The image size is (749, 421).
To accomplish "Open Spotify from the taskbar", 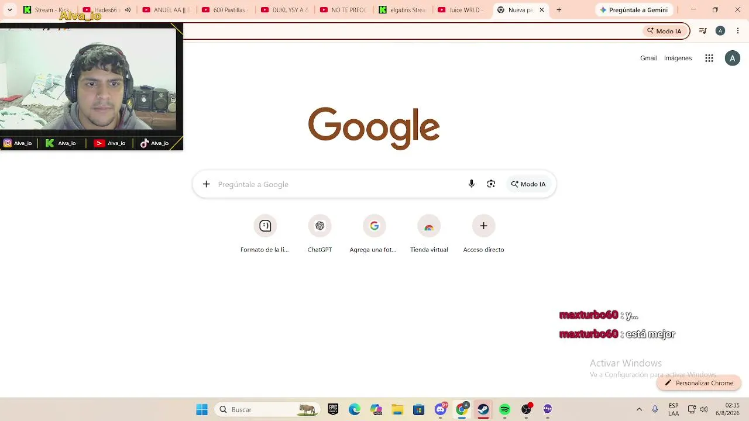I will 505,409.
